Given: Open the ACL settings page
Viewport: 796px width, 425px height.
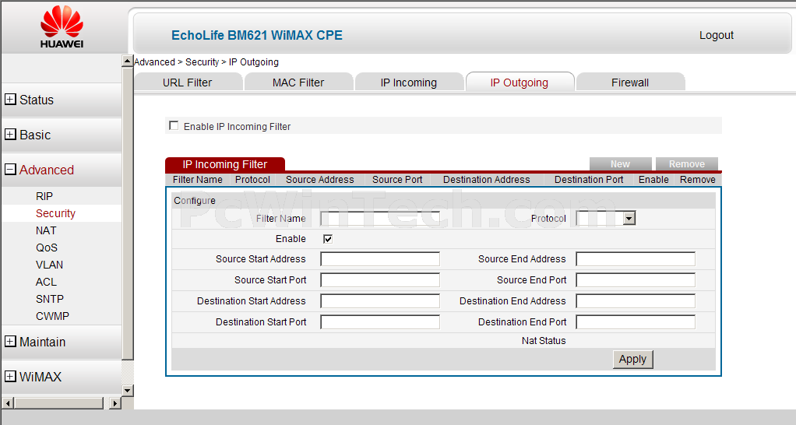Looking at the screenshot, I should click(x=46, y=282).
